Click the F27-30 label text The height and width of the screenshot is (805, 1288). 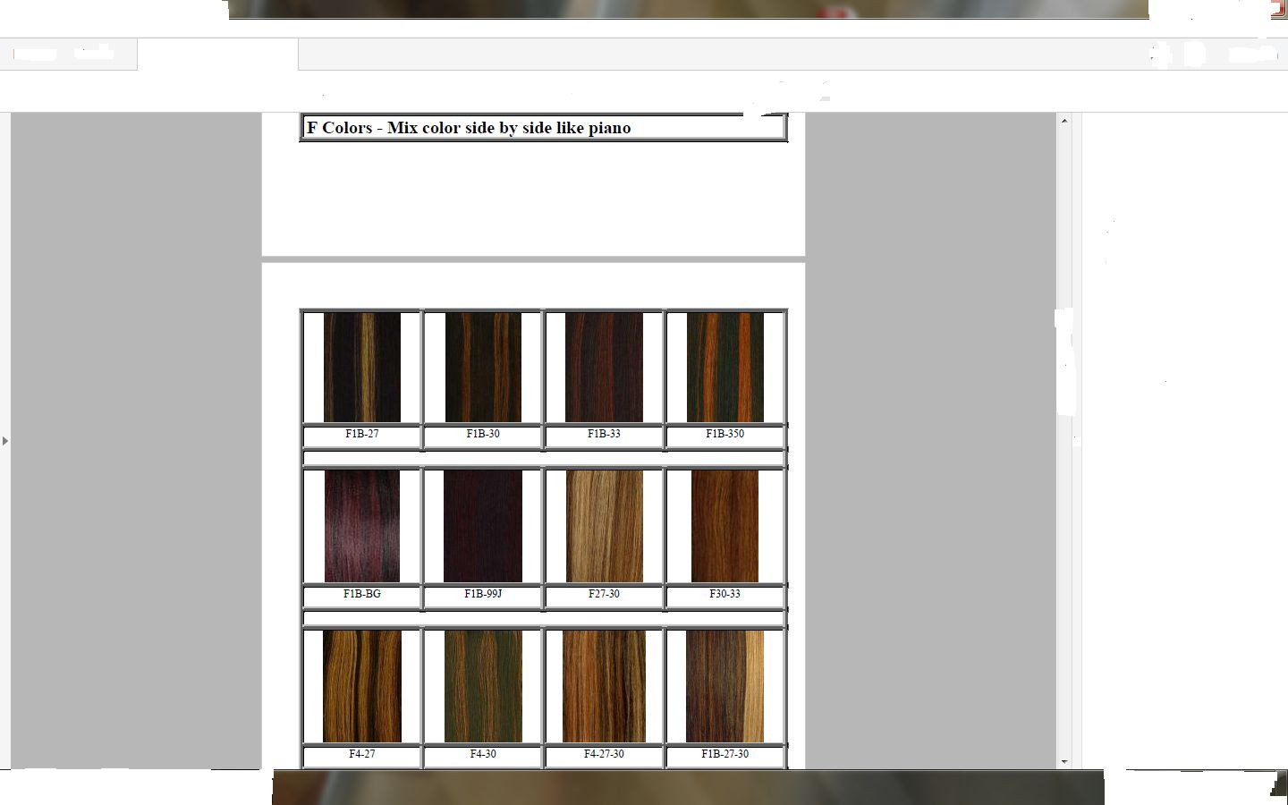click(604, 594)
